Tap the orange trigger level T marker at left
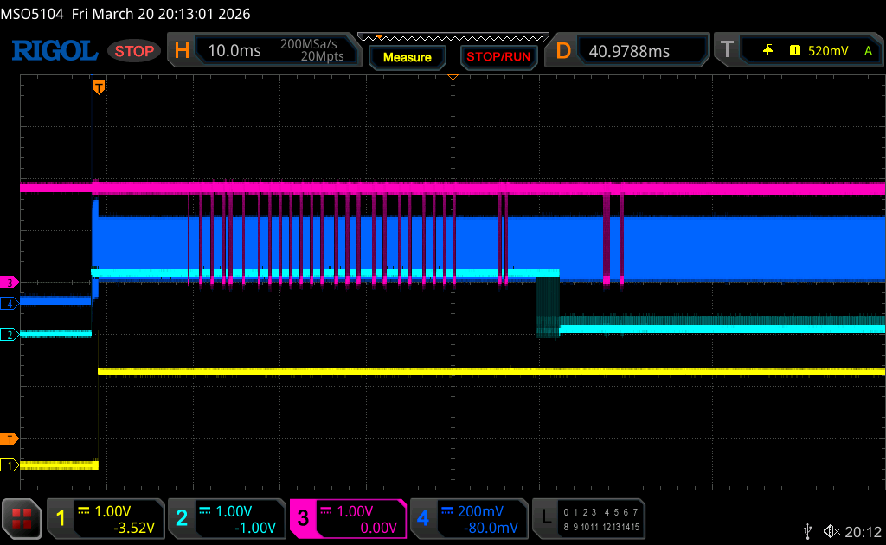886x545 pixels. tap(9, 439)
